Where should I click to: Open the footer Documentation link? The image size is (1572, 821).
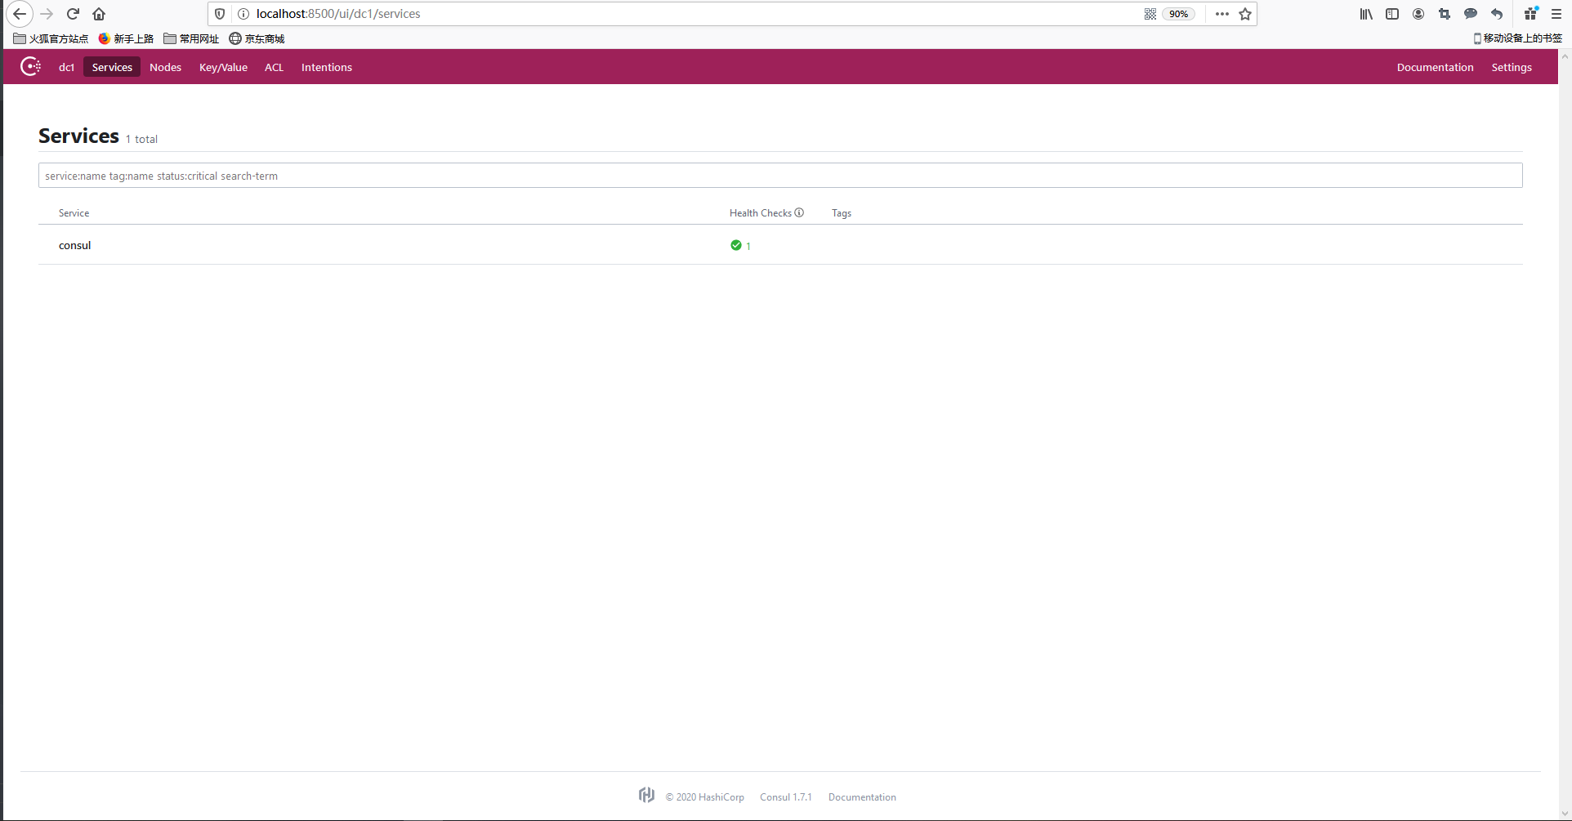pyautogui.click(x=862, y=797)
